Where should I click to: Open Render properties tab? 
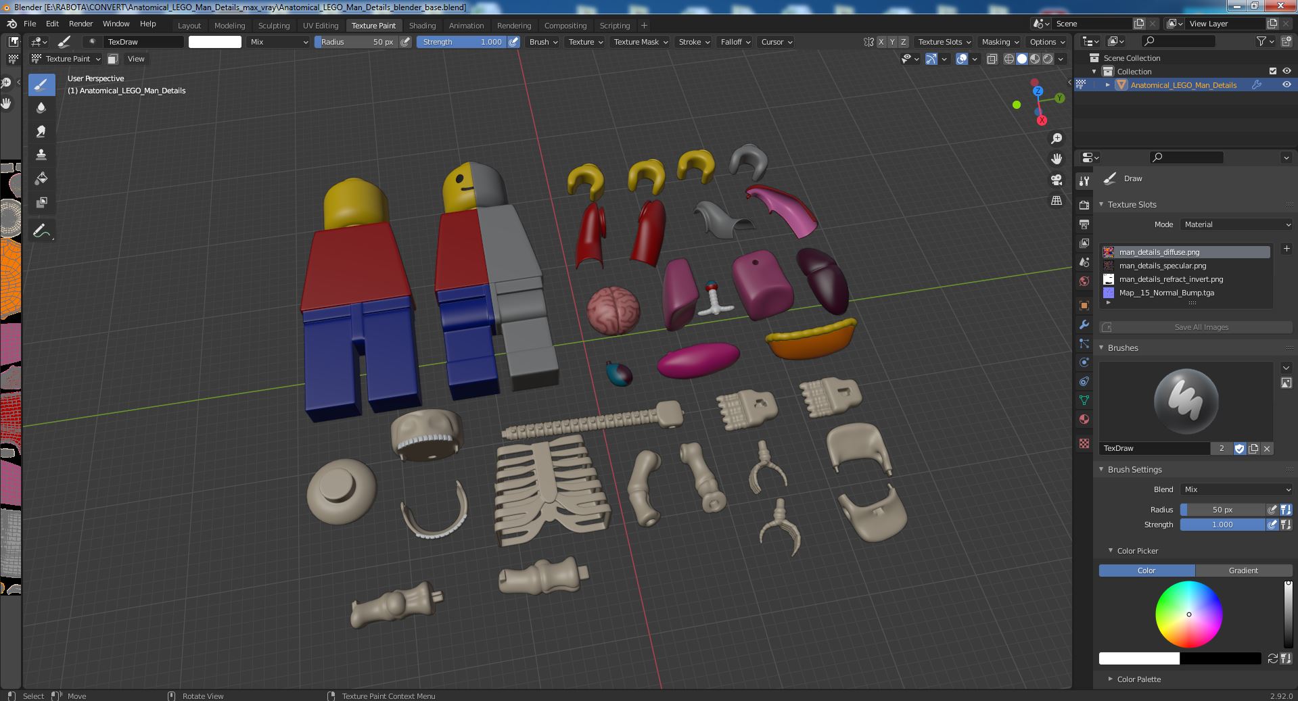pyautogui.click(x=1084, y=205)
